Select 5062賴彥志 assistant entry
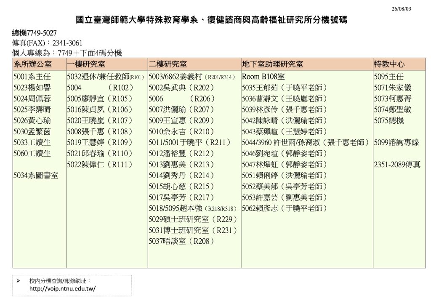431x301 pixels. tap(285, 208)
